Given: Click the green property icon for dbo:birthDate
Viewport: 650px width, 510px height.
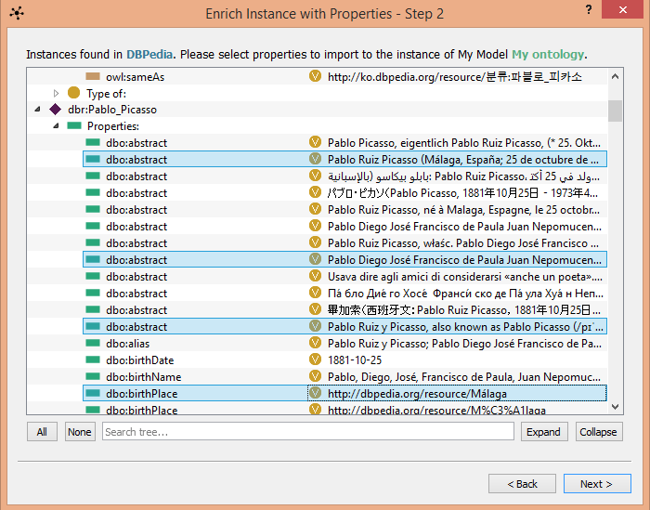Looking at the screenshot, I should click(x=93, y=360).
